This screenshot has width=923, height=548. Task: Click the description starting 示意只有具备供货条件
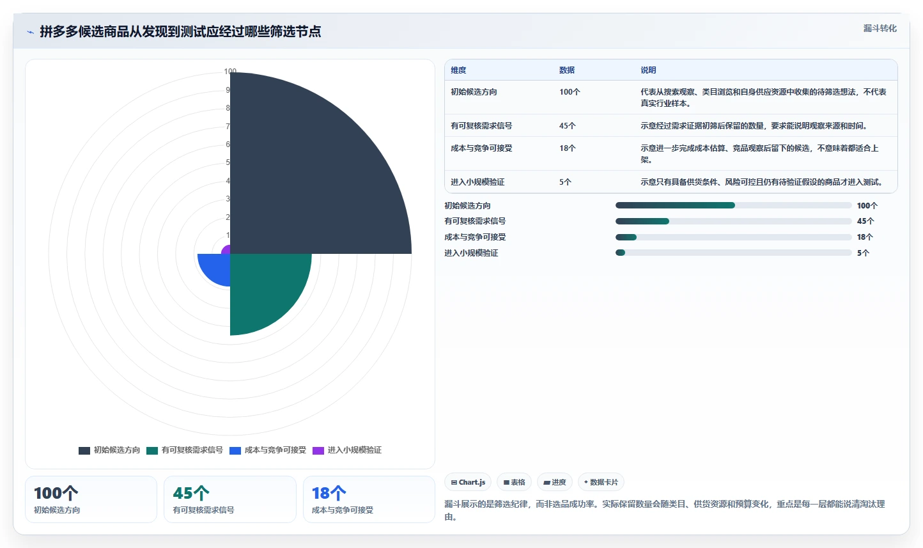click(x=763, y=182)
